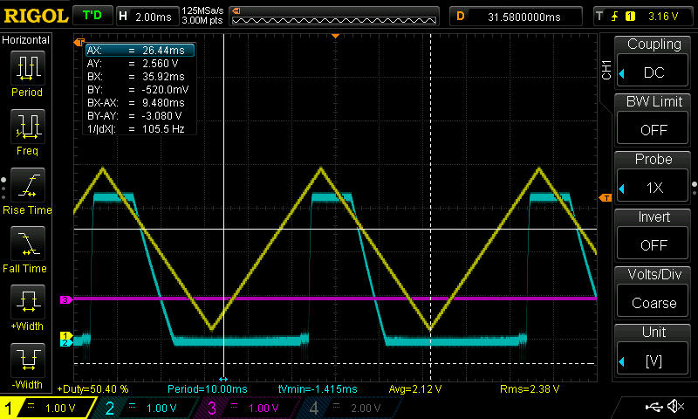Click the tVmin=-1.415ms measurement

click(x=318, y=388)
